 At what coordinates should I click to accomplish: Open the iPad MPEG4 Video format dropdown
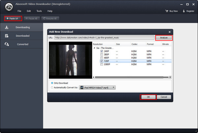click(x=98, y=87)
